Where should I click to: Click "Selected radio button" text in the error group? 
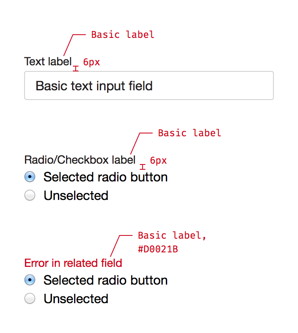click(106, 280)
